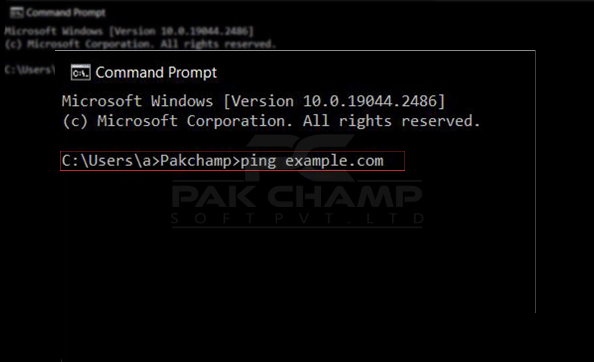Click the foreground Microsoft Windows text

(x=137, y=101)
